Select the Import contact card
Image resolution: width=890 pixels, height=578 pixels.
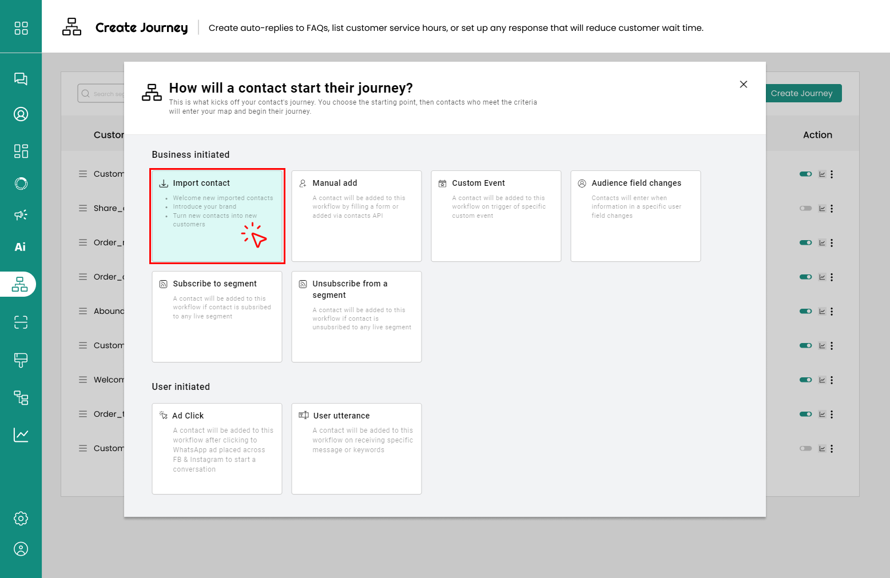coord(217,216)
